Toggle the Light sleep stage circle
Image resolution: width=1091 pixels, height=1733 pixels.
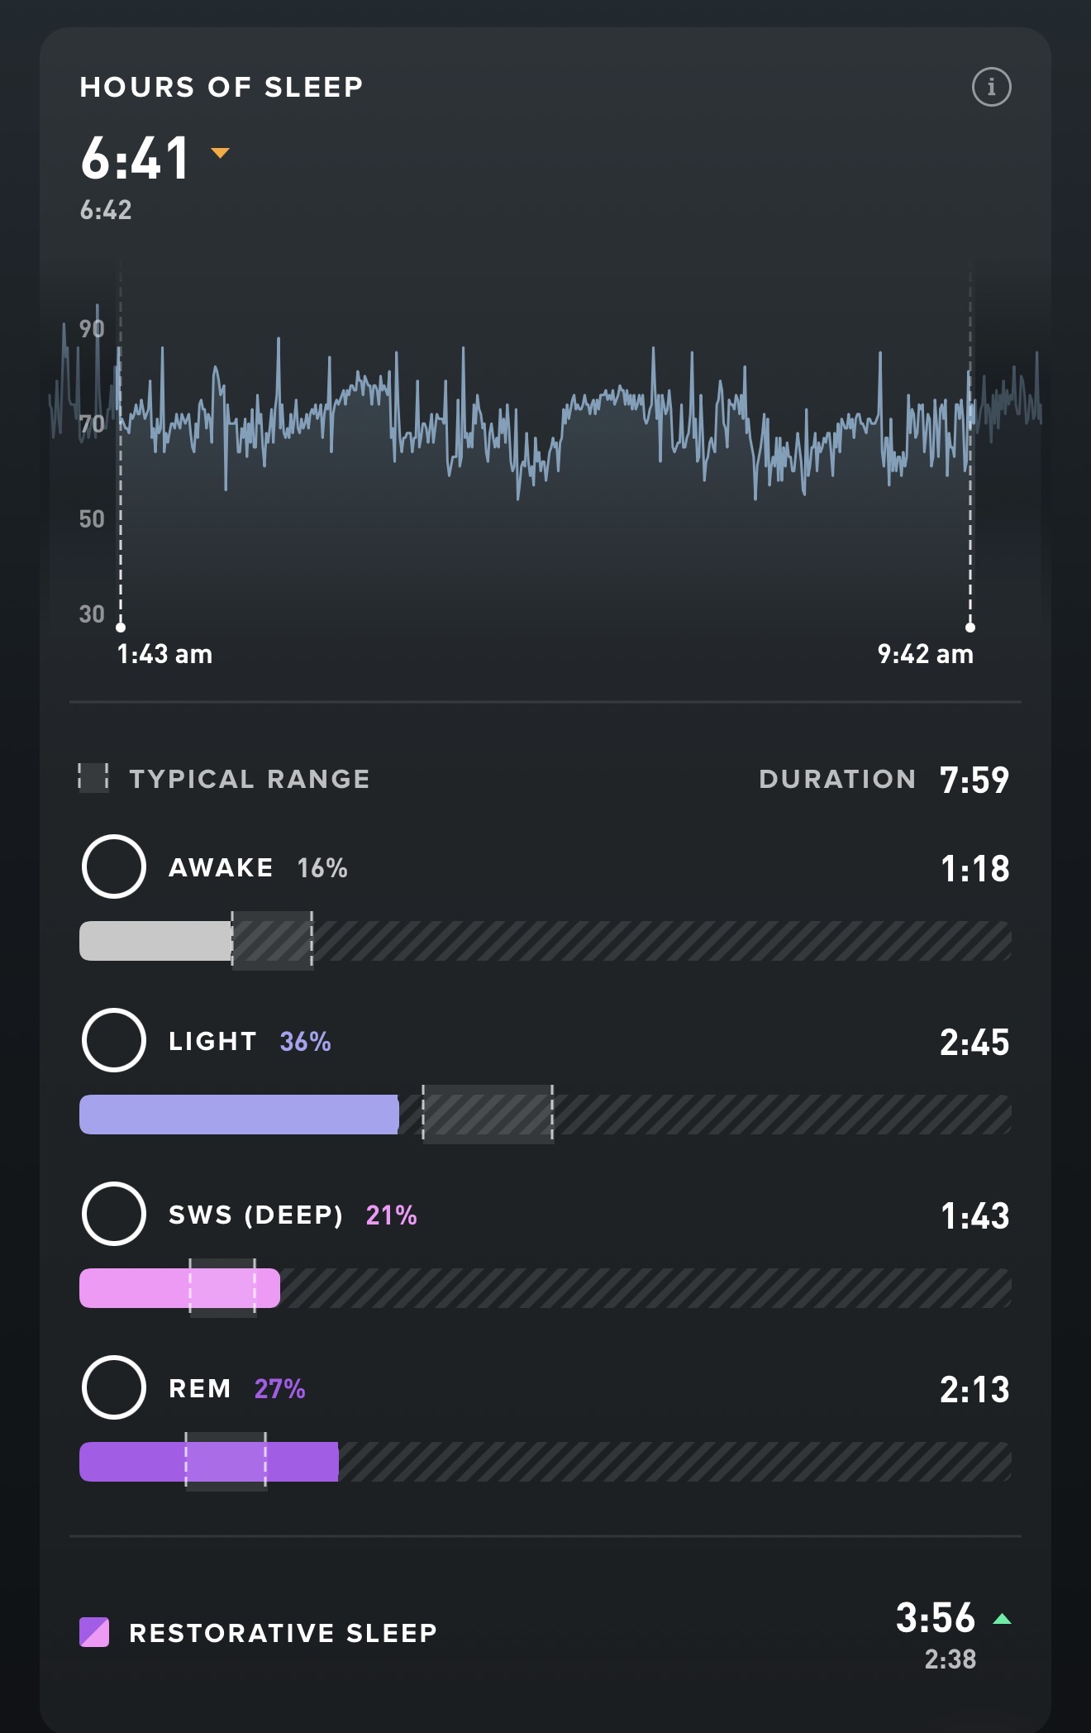click(114, 1040)
